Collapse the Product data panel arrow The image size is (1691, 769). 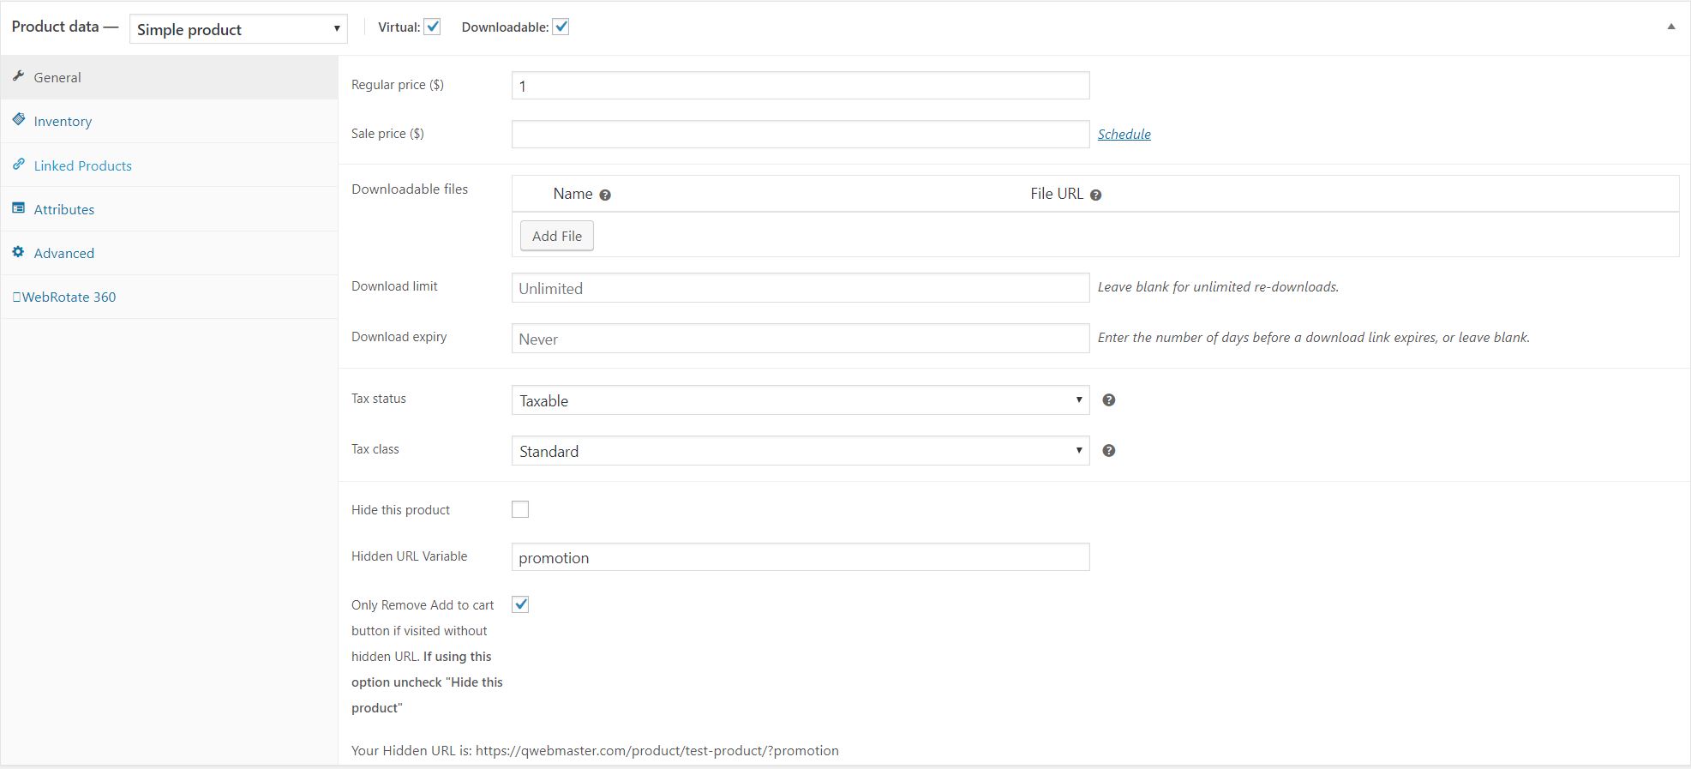1670,27
